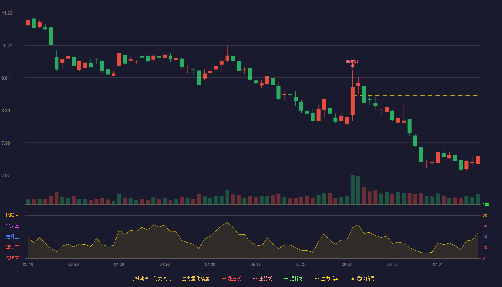
Task: Click the 03-16 date axis label
Action: [28, 264]
